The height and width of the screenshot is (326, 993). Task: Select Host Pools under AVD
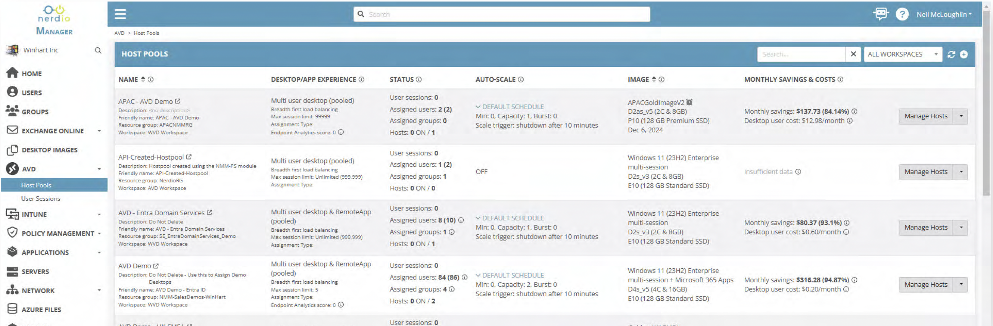click(x=54, y=185)
